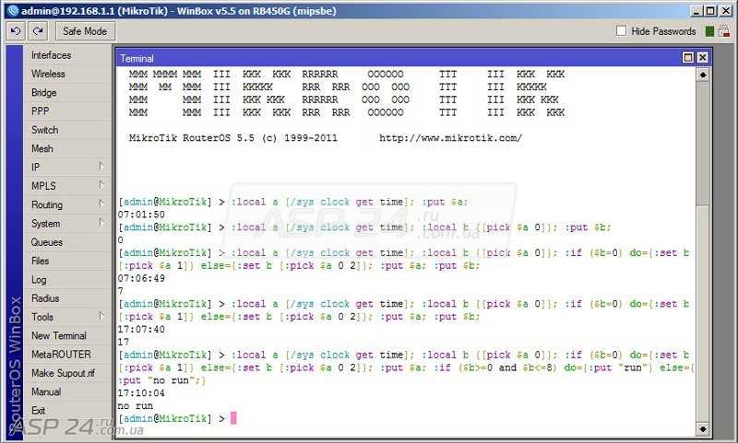Click the Terminal window maximize icon
Screen dimensions: 738x443
pos(688,57)
